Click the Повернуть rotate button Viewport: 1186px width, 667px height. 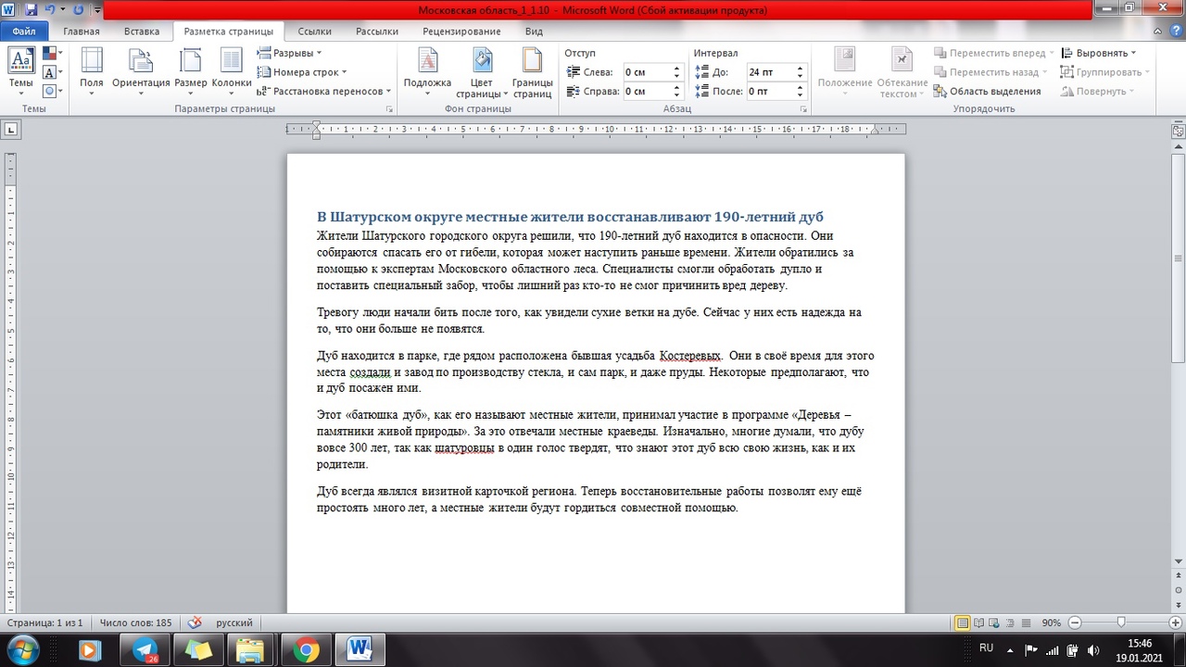[x=1098, y=91]
